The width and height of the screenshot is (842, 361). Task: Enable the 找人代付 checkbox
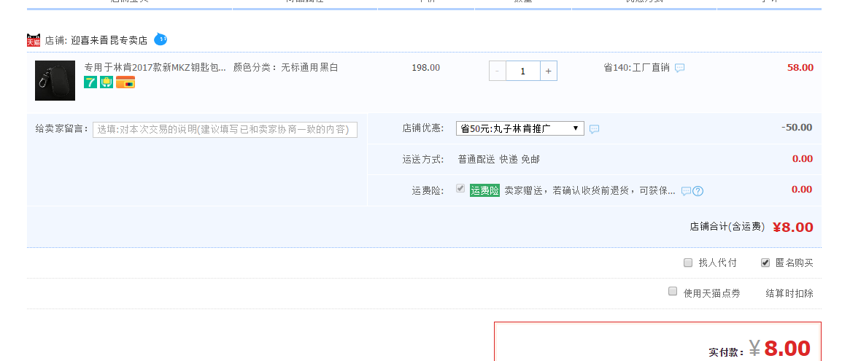pos(688,263)
